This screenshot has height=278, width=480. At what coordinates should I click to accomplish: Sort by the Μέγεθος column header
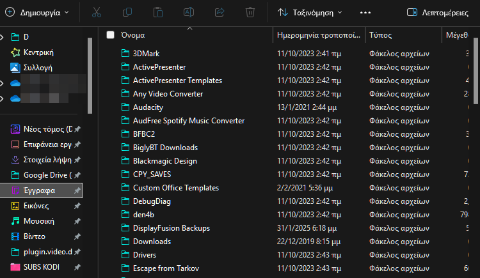tap(456, 35)
